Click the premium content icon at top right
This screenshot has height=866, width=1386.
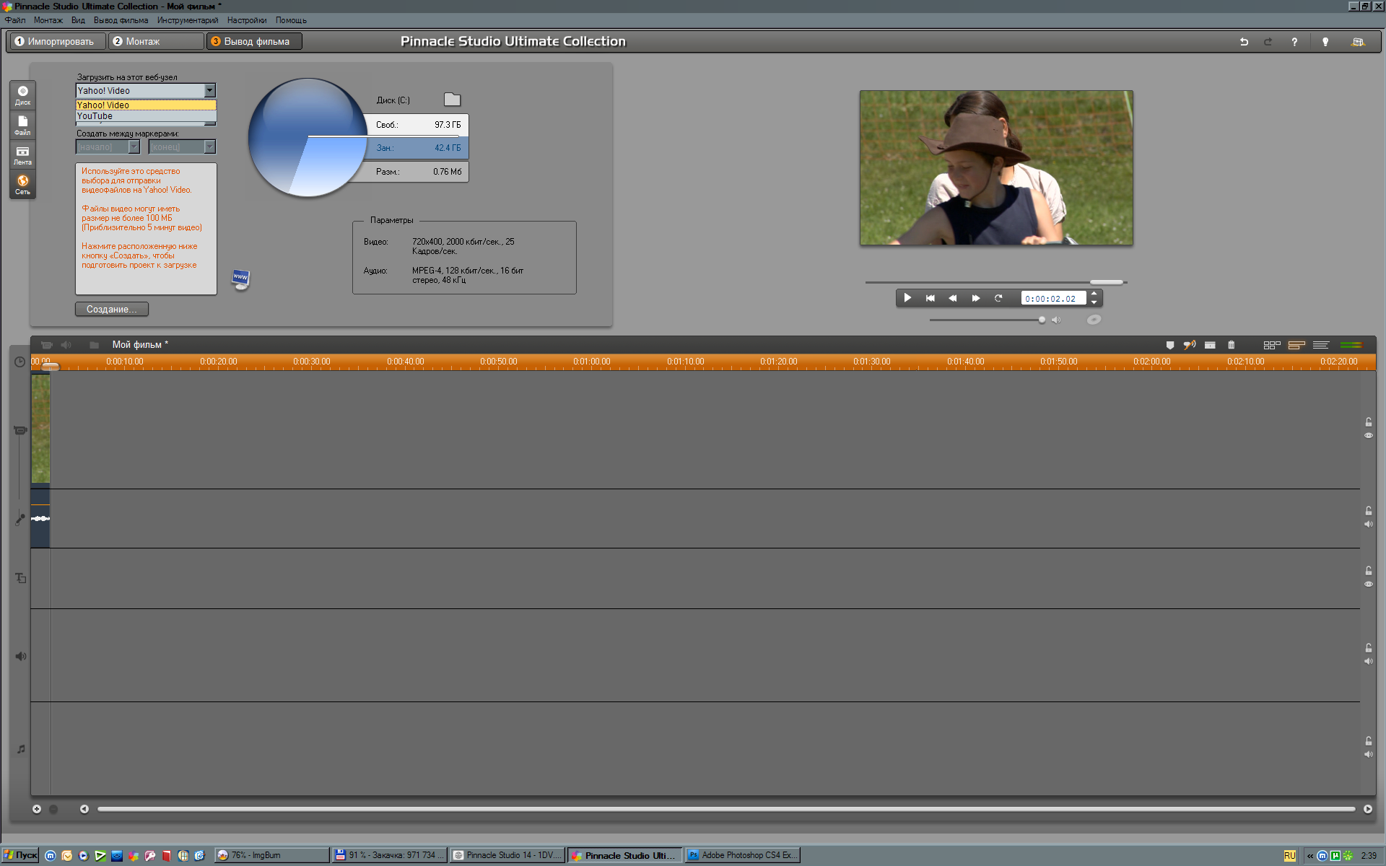(x=1358, y=42)
